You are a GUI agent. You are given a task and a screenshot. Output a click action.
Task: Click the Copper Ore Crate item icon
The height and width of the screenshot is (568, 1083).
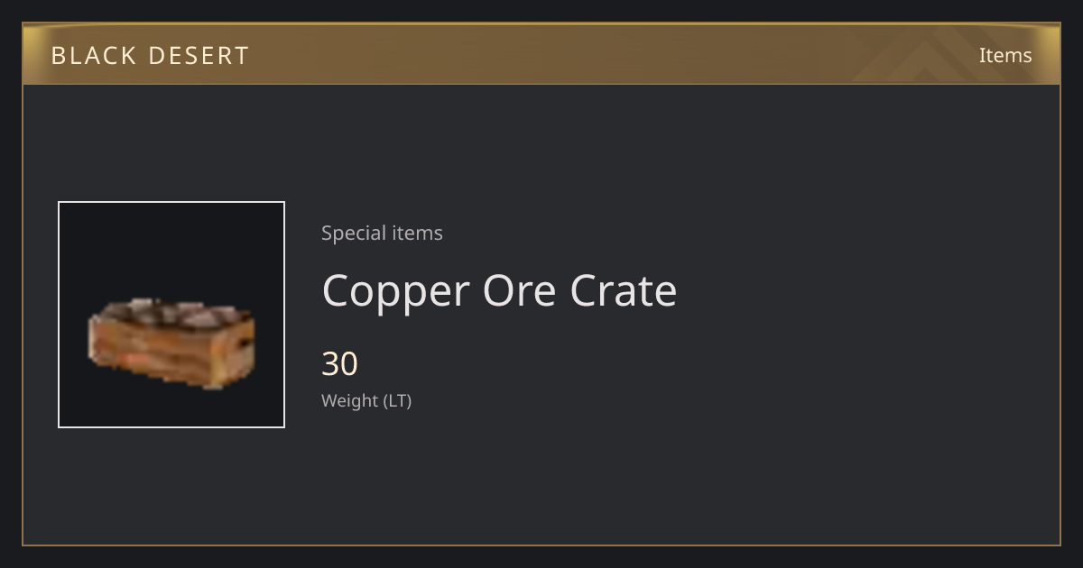tap(171, 344)
